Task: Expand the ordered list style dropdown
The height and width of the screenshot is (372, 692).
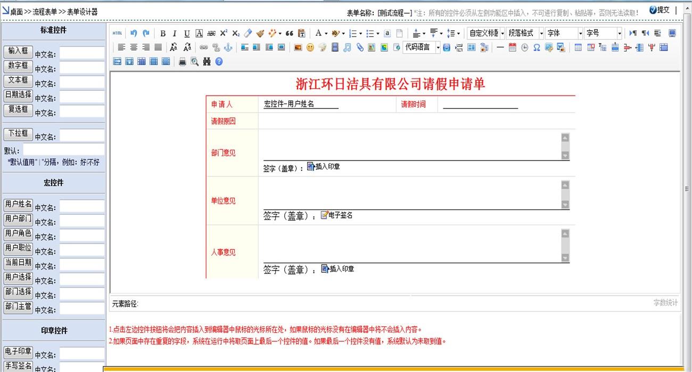Action: 360,33
